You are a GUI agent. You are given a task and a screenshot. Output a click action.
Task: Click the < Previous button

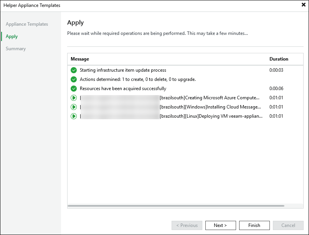[x=187, y=225]
